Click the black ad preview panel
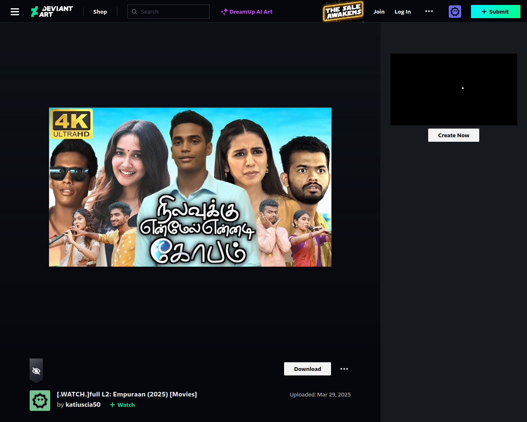527x422 pixels. click(454, 89)
